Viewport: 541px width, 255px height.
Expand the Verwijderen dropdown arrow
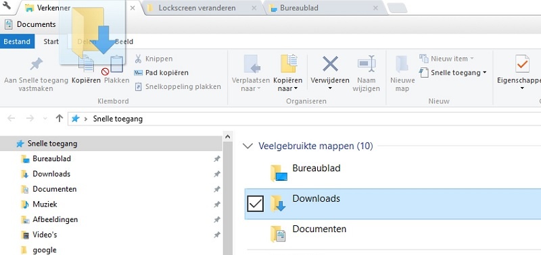pos(330,88)
